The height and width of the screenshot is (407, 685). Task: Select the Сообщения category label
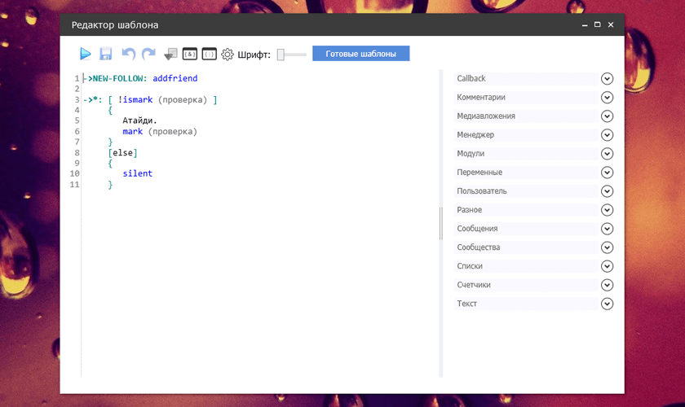pyautogui.click(x=477, y=229)
